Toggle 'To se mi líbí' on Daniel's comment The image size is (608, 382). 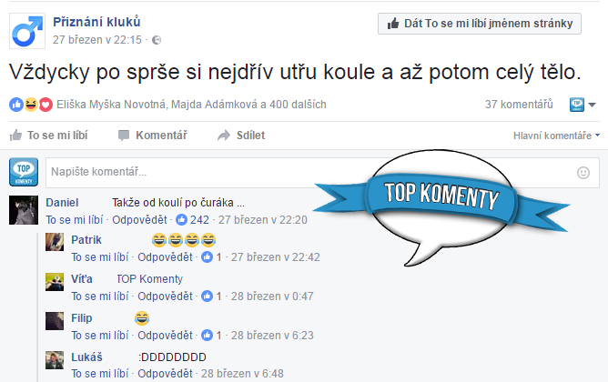point(75,220)
